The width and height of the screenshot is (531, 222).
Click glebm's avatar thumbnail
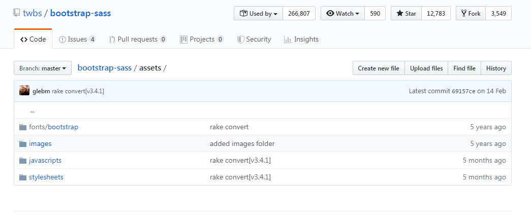point(24,91)
